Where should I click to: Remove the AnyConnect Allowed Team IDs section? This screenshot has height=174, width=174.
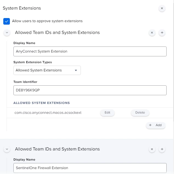click(152, 33)
